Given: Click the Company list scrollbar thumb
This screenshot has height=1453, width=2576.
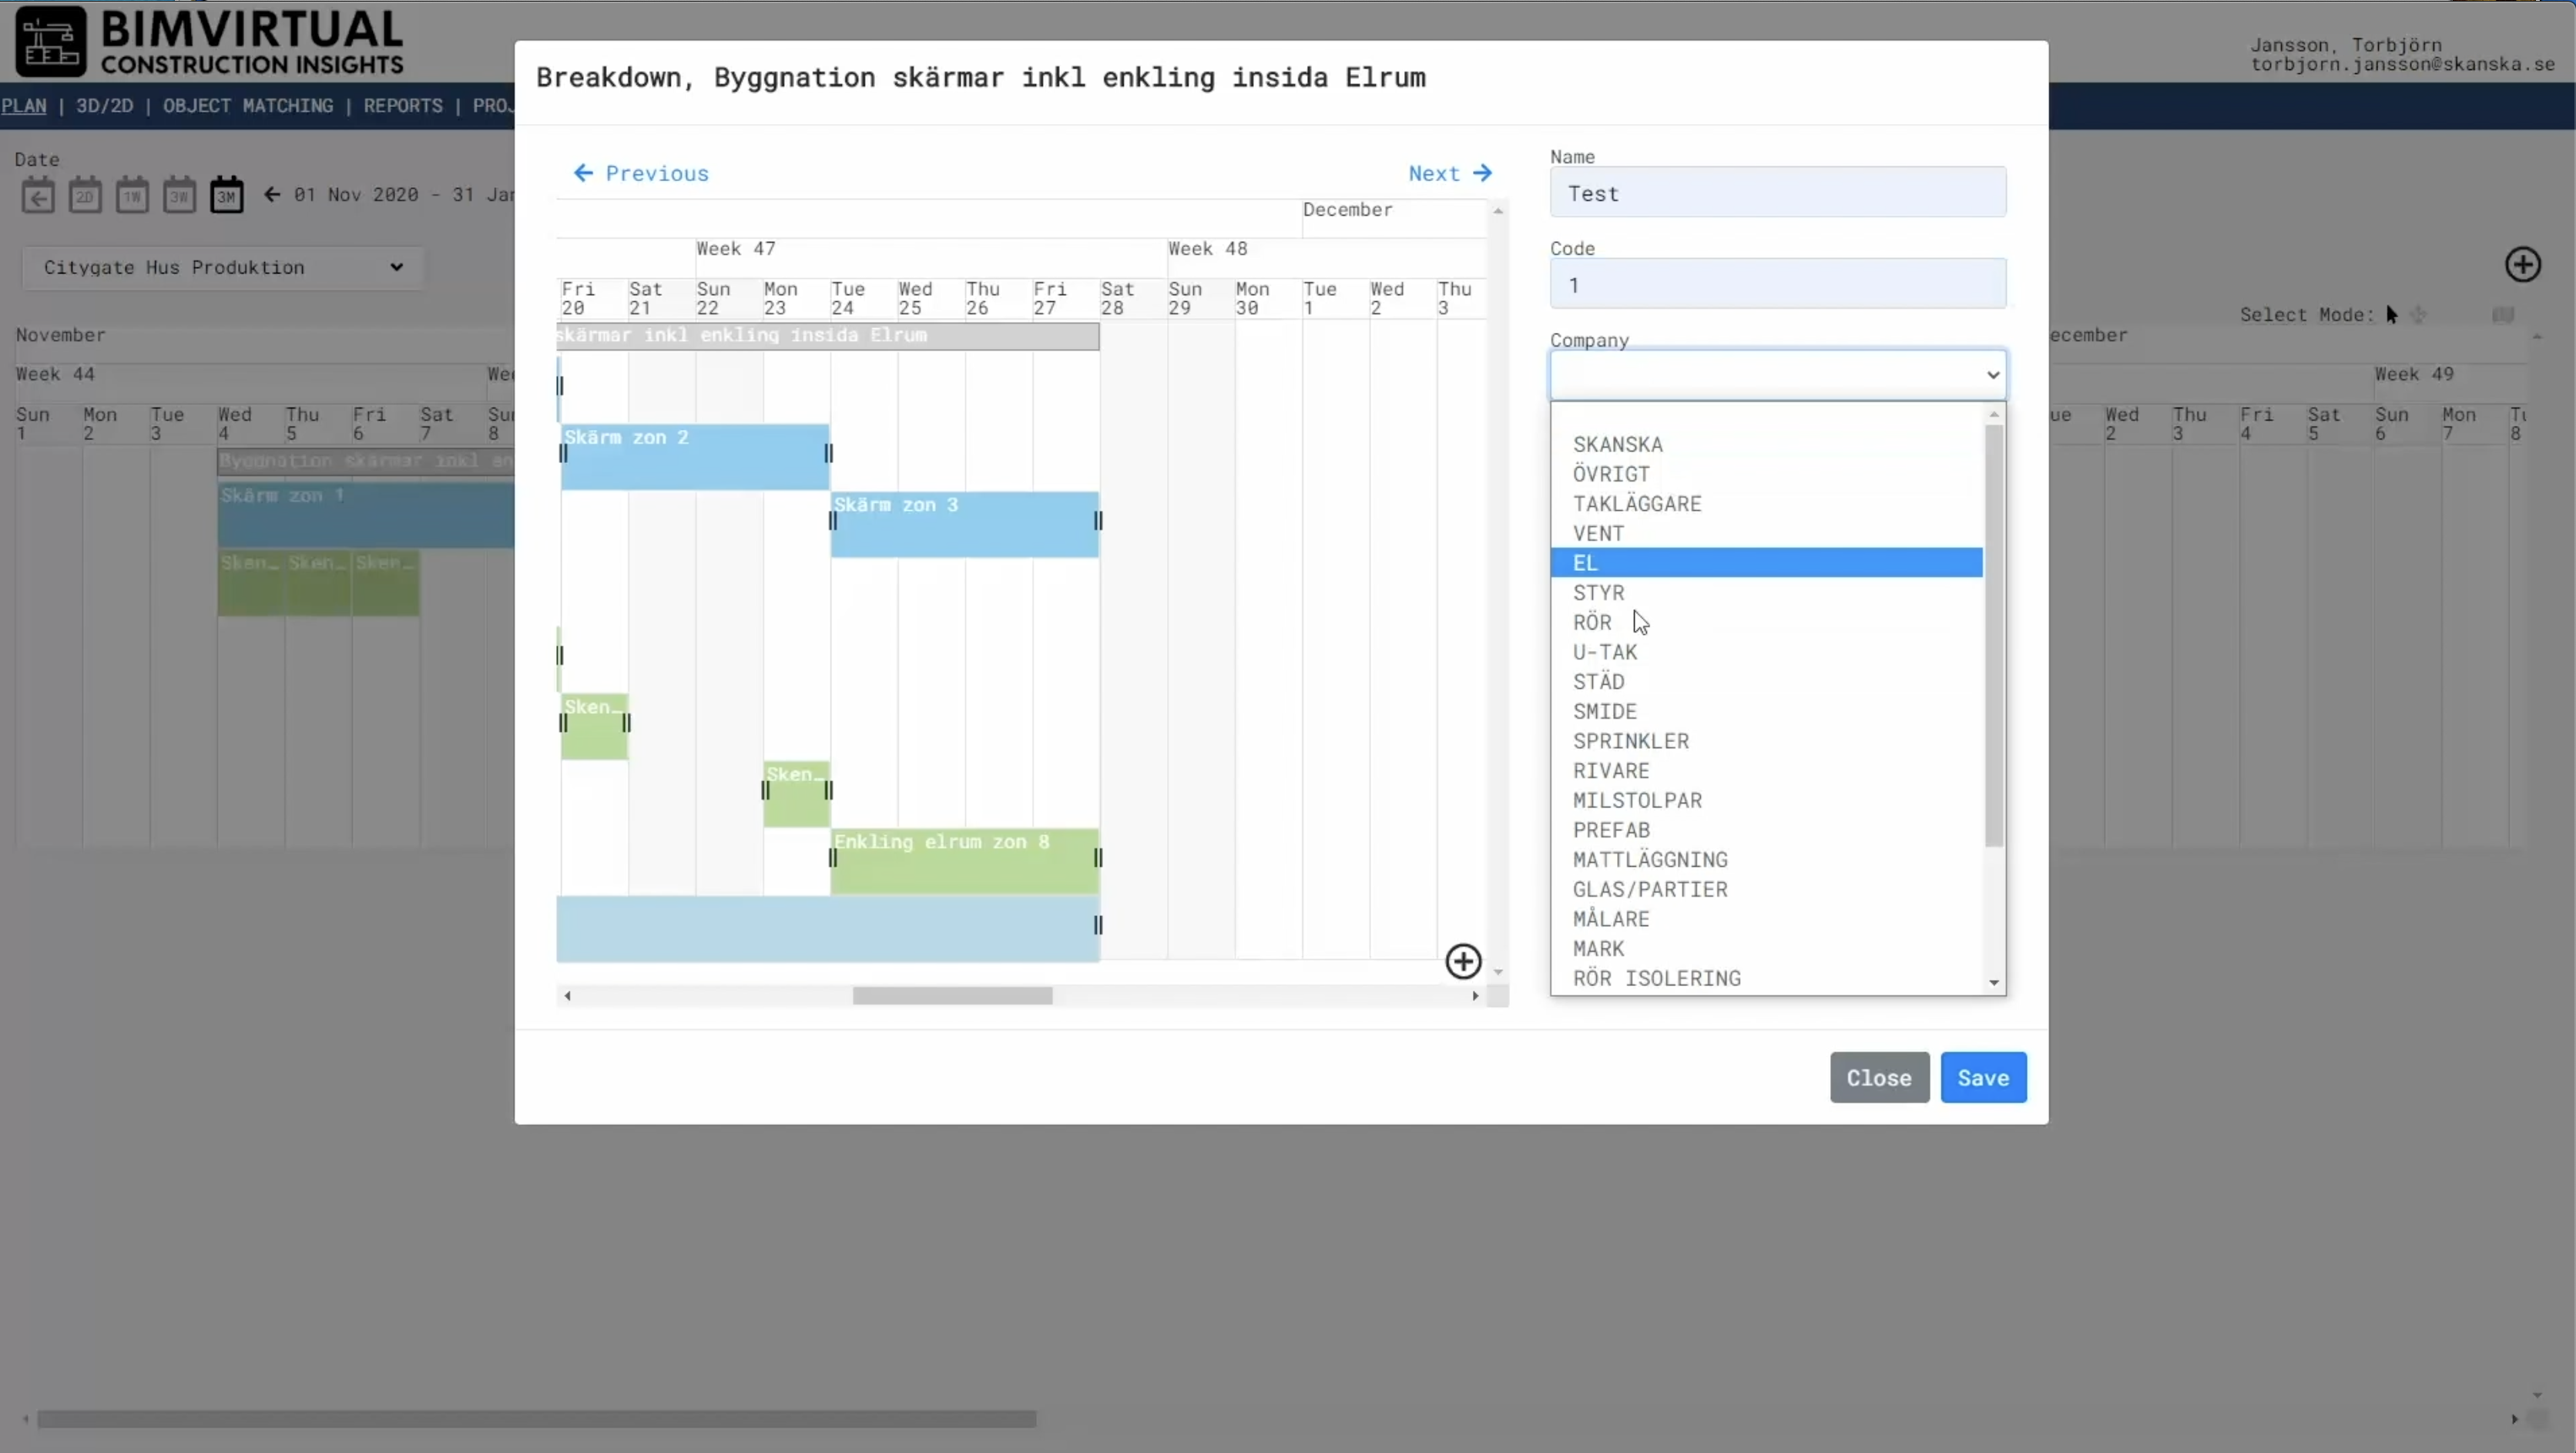Looking at the screenshot, I should [x=1993, y=636].
